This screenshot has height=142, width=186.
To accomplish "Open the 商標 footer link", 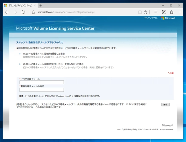I will coord(134,129).
